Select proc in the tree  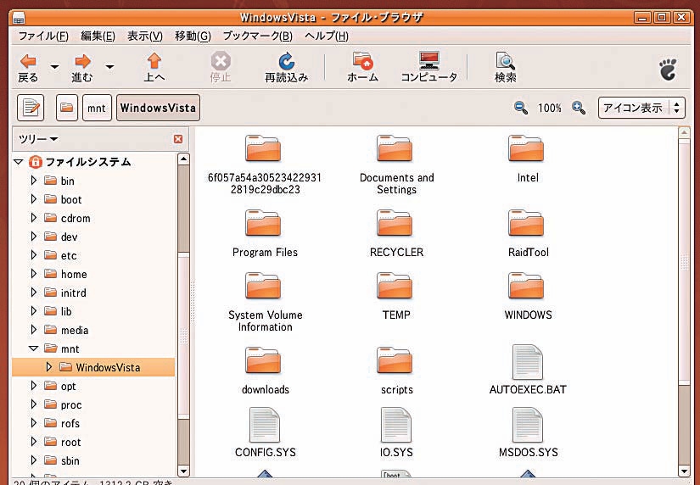tap(71, 405)
